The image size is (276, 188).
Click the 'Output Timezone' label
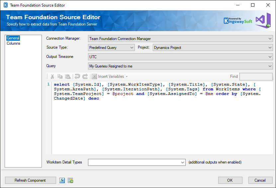point(60,57)
